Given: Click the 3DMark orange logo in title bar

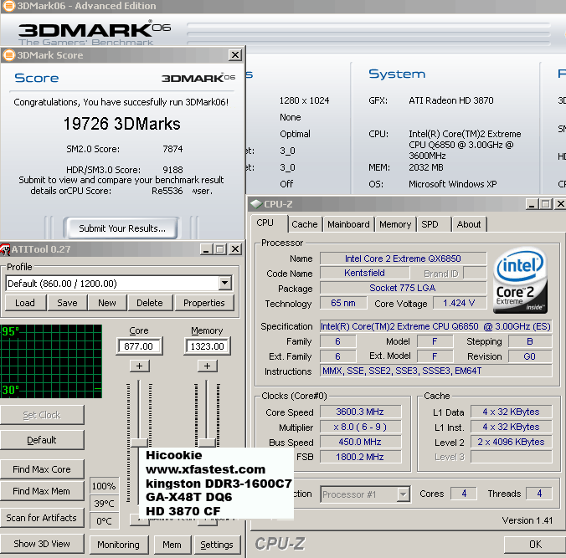Looking at the screenshot, I should pyautogui.click(x=8, y=6).
